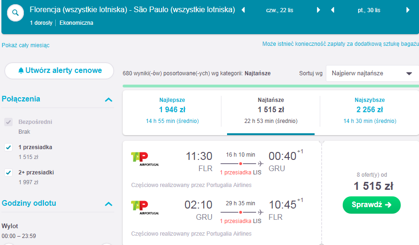
Task: Go to next departure date after 22 lis
Action: coord(318,10)
